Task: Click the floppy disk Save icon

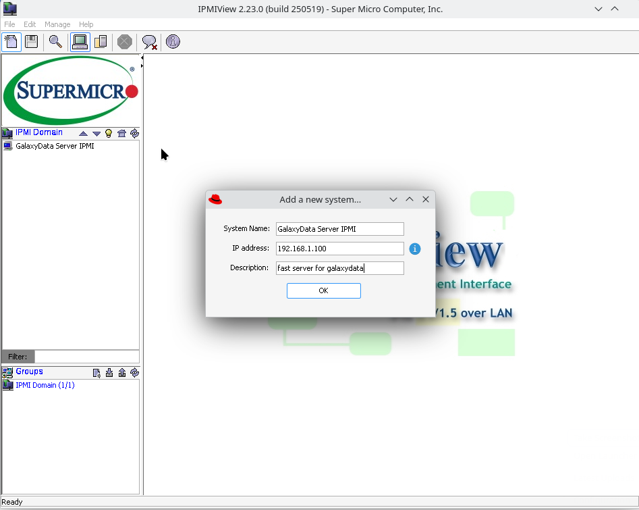Action: [x=32, y=42]
